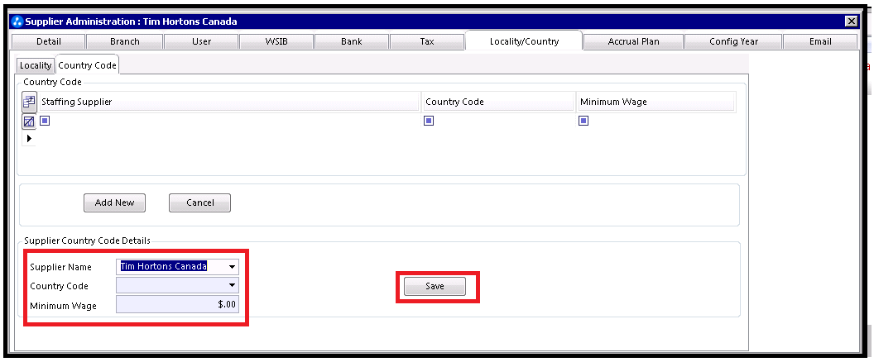Click the Minimum Wage label in details section
874x362 pixels.
click(63, 306)
